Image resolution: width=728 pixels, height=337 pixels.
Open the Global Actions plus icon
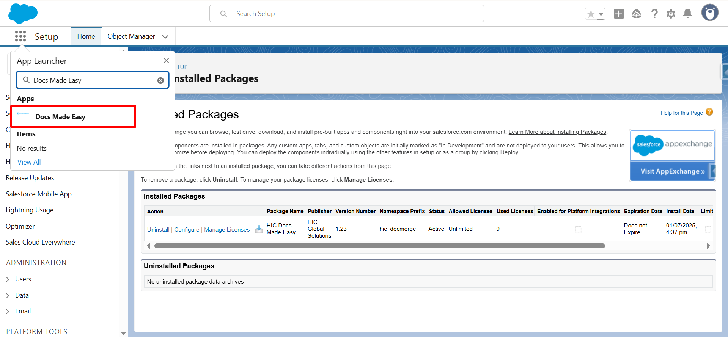pos(619,14)
